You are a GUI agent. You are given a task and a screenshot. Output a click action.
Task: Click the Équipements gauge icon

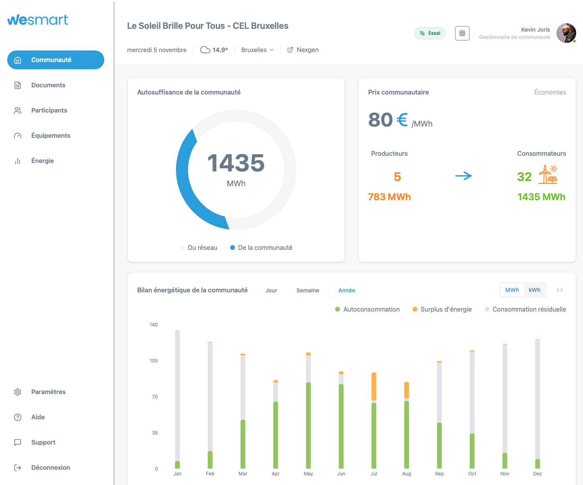click(18, 136)
